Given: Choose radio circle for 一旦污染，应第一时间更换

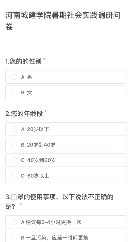Looking at the screenshot, I should (14, 237).
